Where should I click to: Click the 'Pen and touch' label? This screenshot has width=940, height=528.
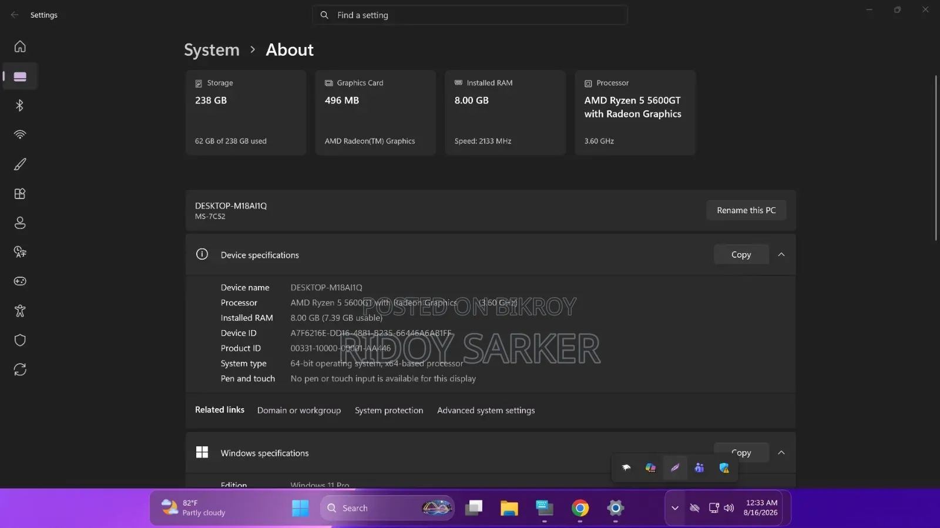[x=247, y=379]
